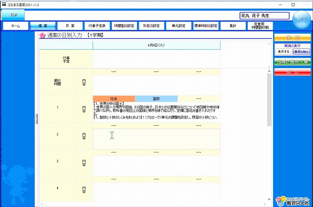This screenshot has height=207, width=313.
Task: Select 表示する for 実績の表示
Action: [283, 51]
